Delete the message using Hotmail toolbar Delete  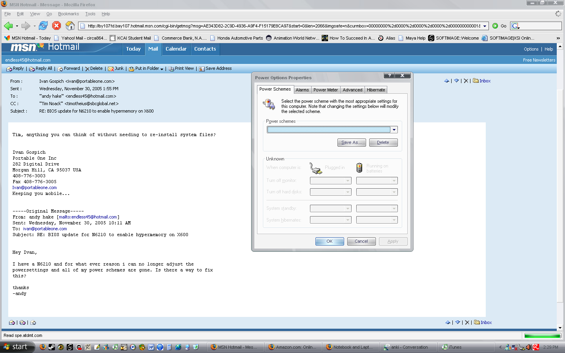click(94, 69)
